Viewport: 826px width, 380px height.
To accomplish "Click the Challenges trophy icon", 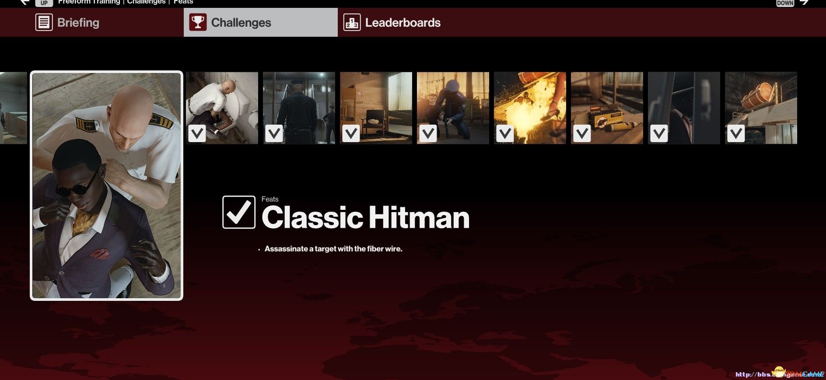I will coord(198,22).
